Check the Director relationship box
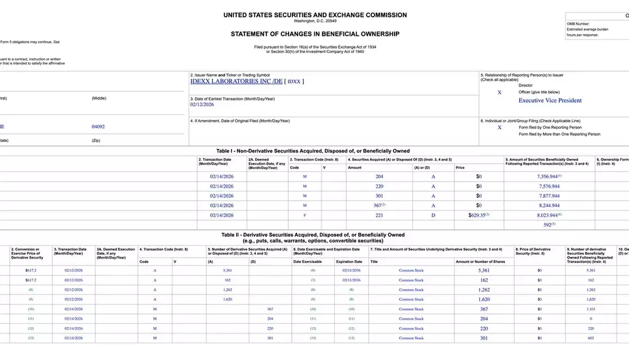The image size is (629, 345). (499, 85)
